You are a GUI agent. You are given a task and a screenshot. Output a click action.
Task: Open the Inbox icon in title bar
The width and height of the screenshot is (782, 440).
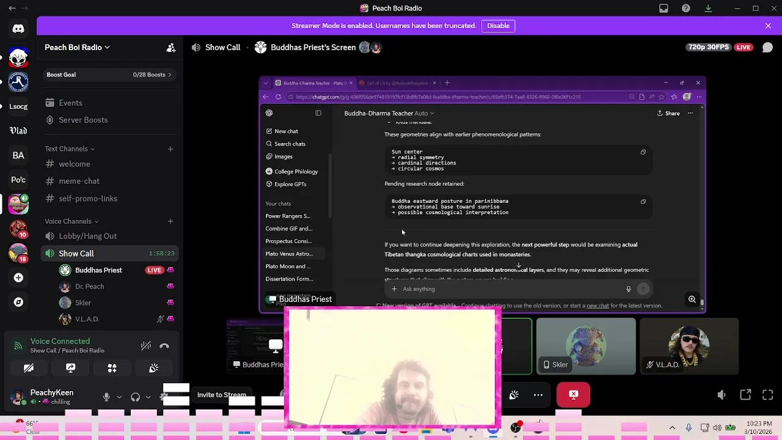[663, 9]
